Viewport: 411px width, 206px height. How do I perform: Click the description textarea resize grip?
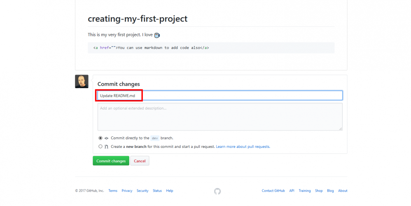(x=341, y=129)
